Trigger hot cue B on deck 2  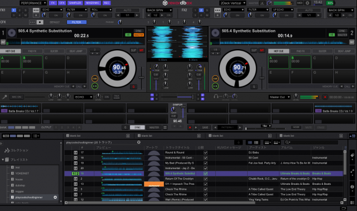(301, 62)
